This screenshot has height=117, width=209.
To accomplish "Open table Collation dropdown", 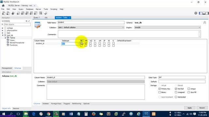I will pos(91,27).
